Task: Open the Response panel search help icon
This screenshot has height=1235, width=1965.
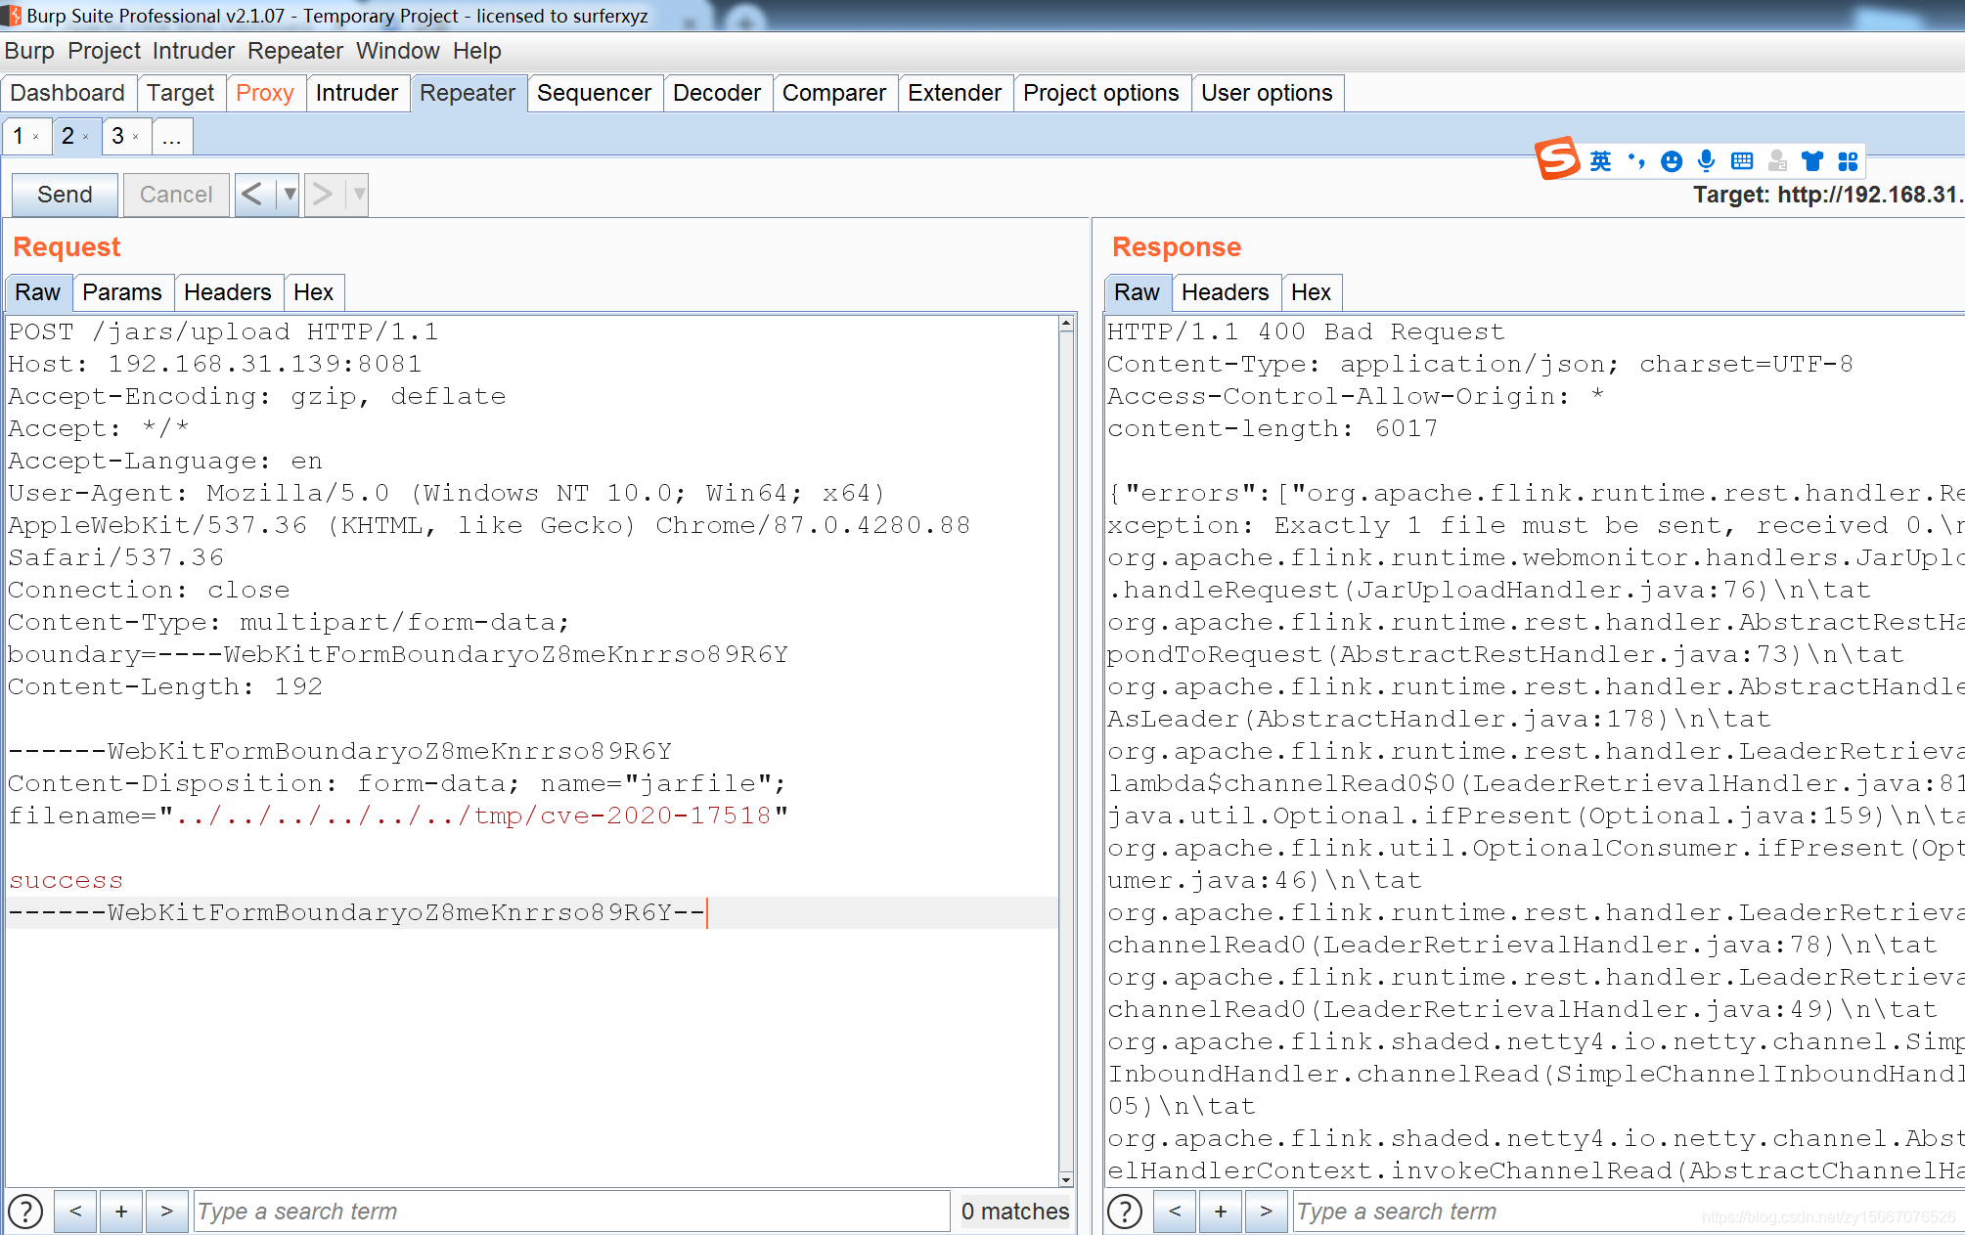Action: pyautogui.click(x=1125, y=1212)
